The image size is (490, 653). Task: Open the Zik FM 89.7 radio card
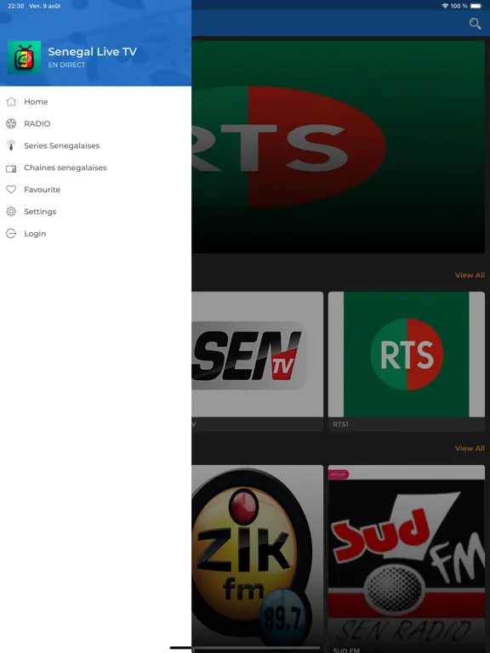(x=257, y=558)
